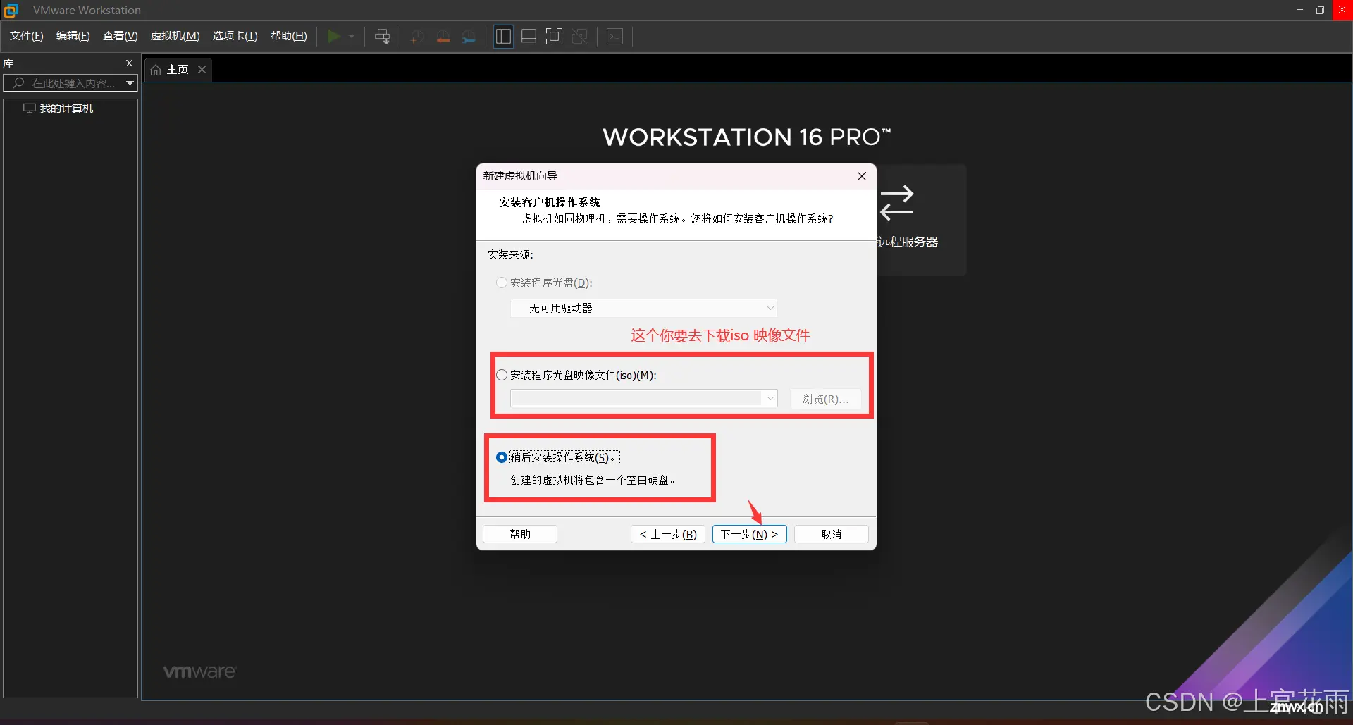Click the 创建的虚拟机将包含一个空白硬盘 text
Viewport: 1353px width, 725px height.
pos(593,480)
